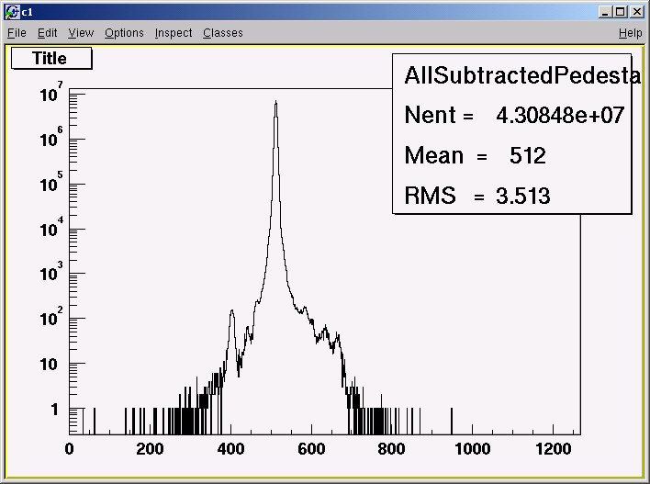This screenshot has height=484, width=650.
Task: Select the Title box of the histogram
Action: tap(51, 59)
